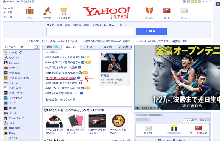
Task: Open ヤフオク! gavel icon in header
Action: (47, 11)
